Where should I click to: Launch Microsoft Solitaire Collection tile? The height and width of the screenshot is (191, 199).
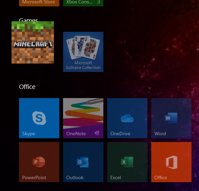(83, 52)
